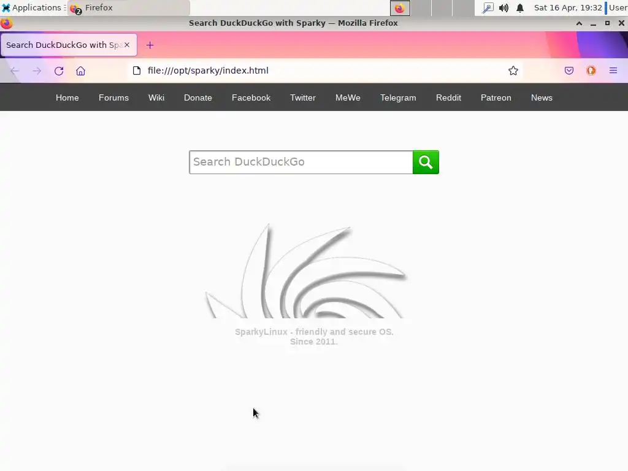Click the forward navigation arrow

(37, 71)
